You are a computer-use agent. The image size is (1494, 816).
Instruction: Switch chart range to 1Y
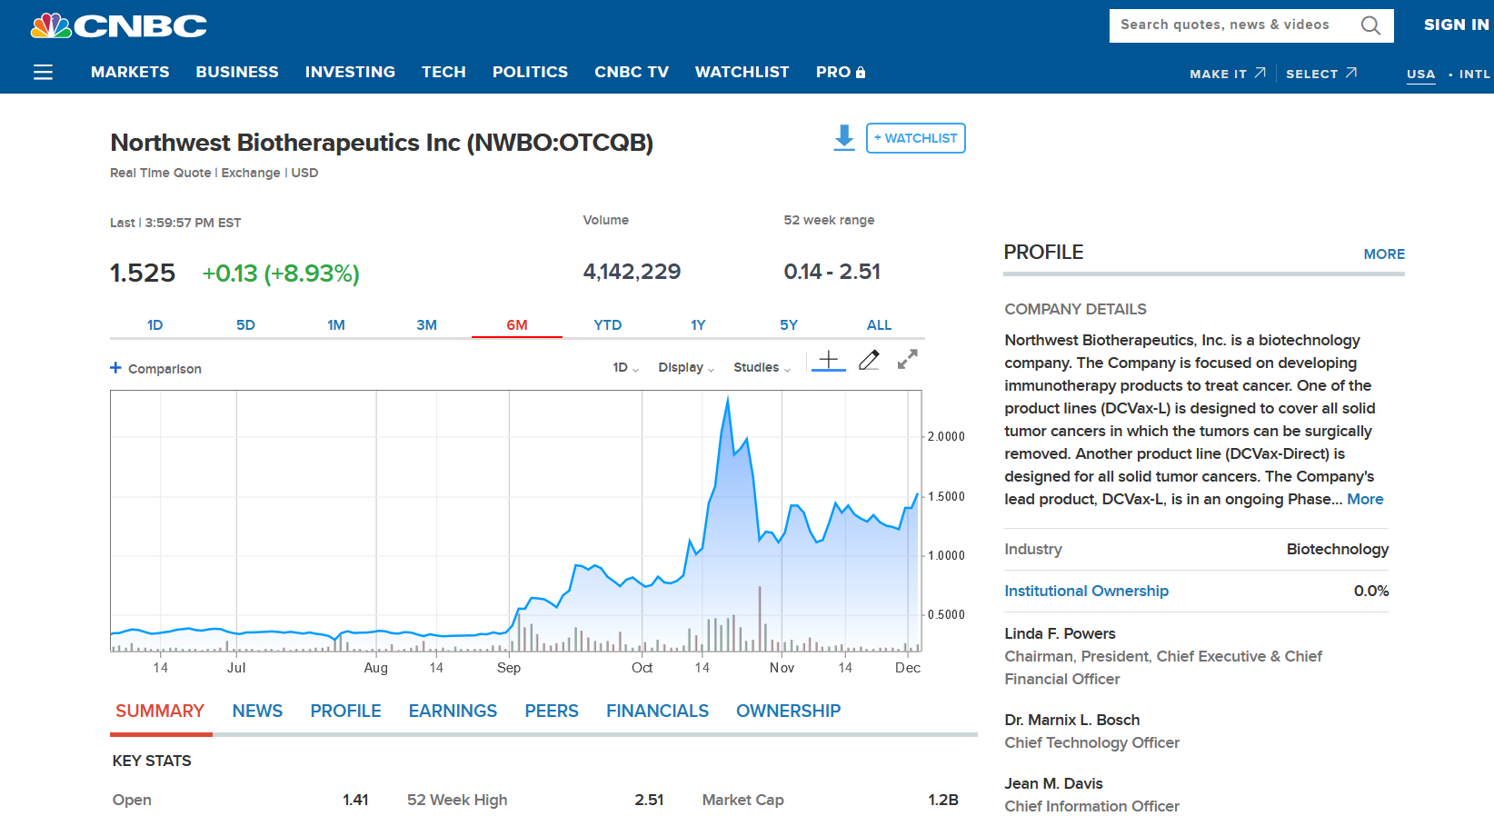[697, 324]
